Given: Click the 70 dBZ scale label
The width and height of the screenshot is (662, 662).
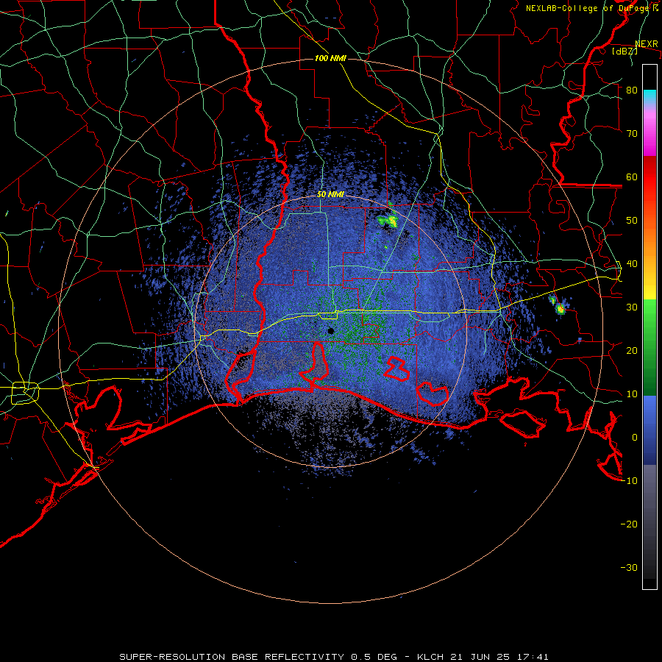Looking at the screenshot, I should click(632, 134).
